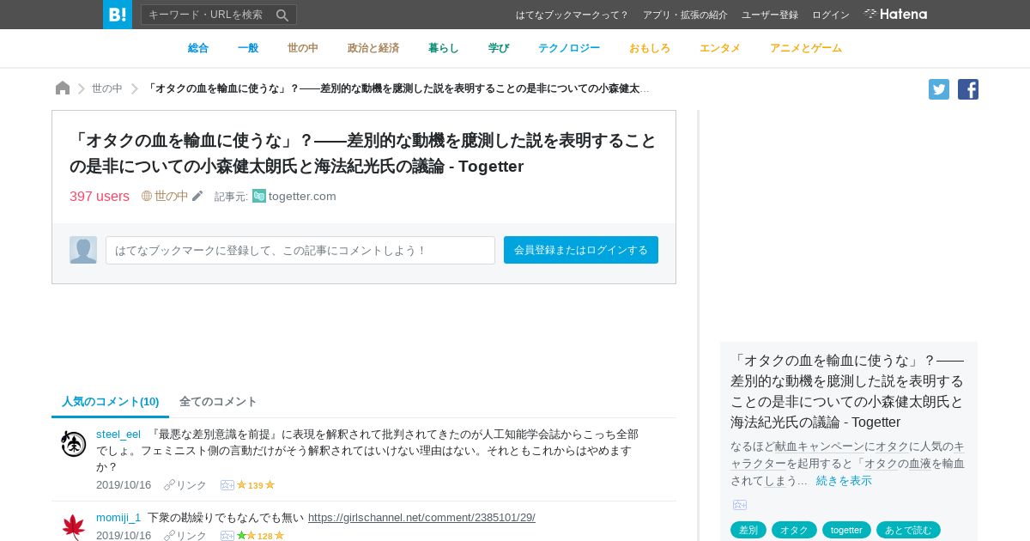
Task: Open the main article title link
Action: [363, 153]
